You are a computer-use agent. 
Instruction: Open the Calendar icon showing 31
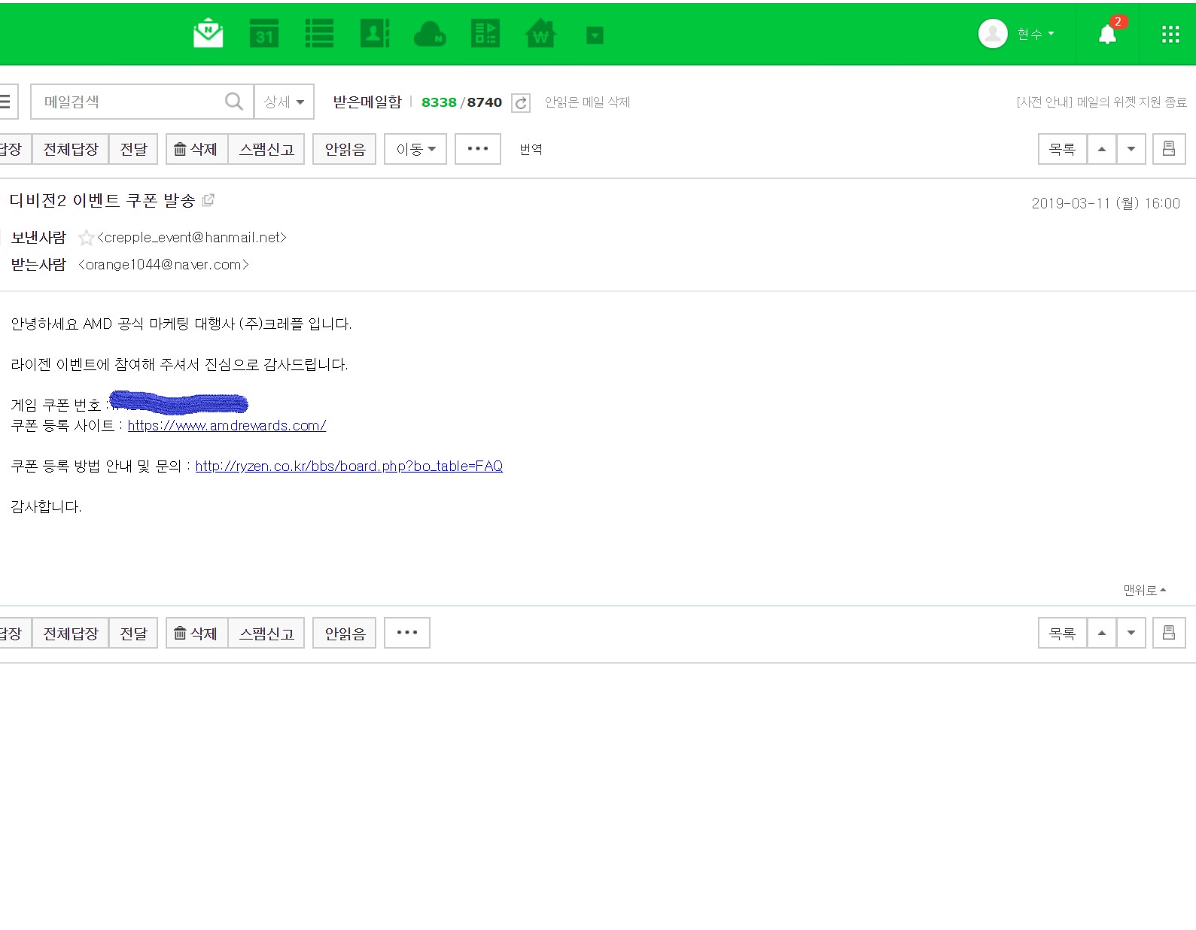click(264, 34)
